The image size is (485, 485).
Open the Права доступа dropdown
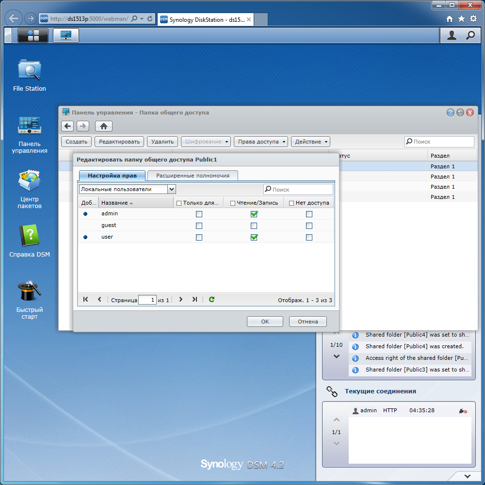click(261, 142)
